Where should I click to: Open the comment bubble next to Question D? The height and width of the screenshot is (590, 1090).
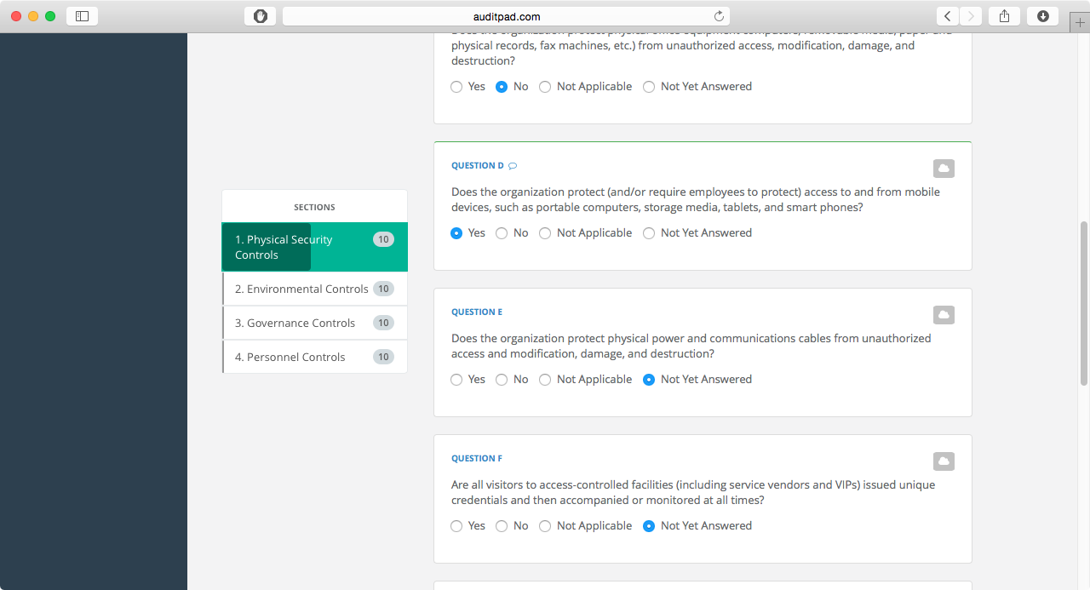(513, 166)
